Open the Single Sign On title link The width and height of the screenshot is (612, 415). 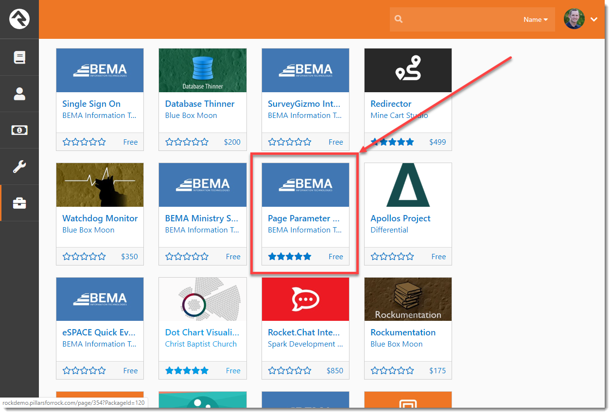(91, 104)
